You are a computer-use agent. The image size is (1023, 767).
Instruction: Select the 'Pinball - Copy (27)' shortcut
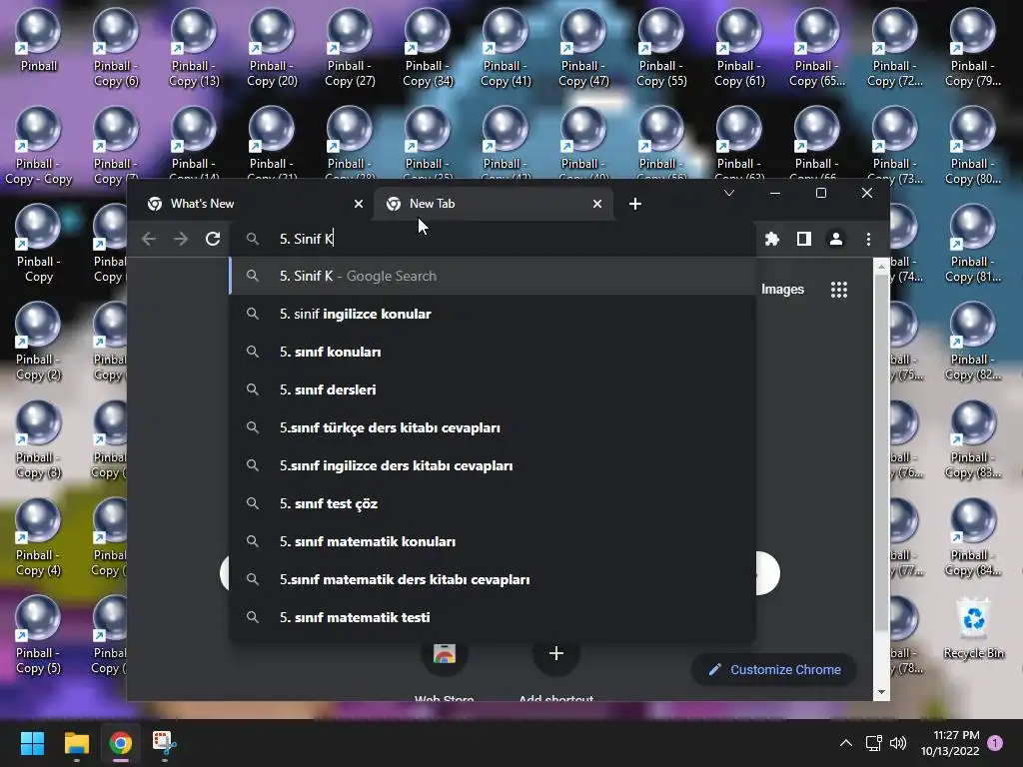point(350,47)
